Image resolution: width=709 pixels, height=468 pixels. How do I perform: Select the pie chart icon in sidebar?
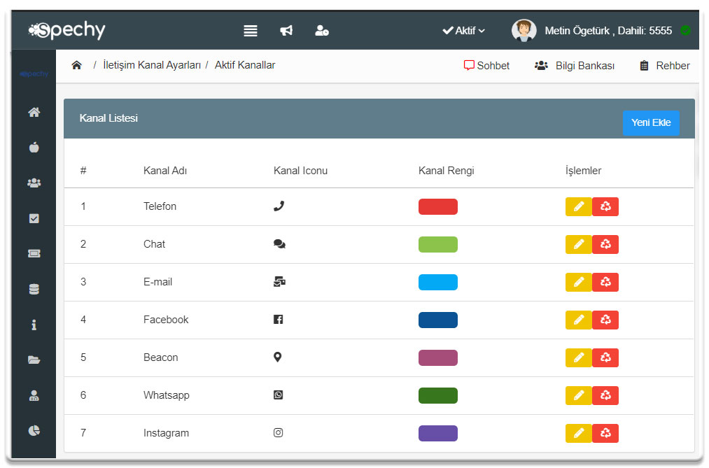pyautogui.click(x=34, y=431)
